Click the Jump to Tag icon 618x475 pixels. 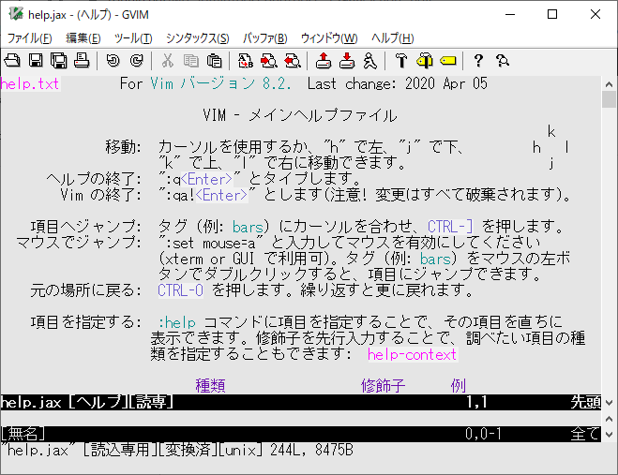[x=448, y=61]
